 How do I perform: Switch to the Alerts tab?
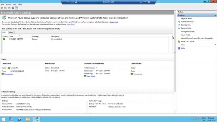click(x=11, y=33)
